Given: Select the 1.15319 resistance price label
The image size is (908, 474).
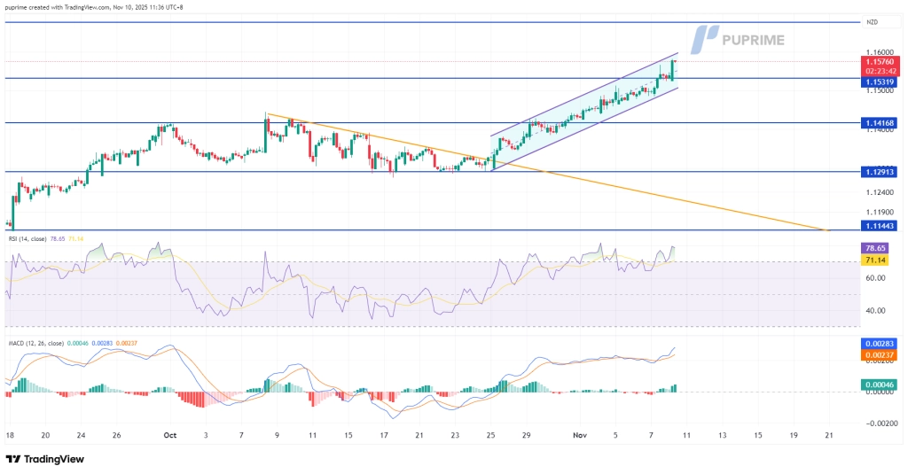Looking at the screenshot, I should click(x=879, y=82).
